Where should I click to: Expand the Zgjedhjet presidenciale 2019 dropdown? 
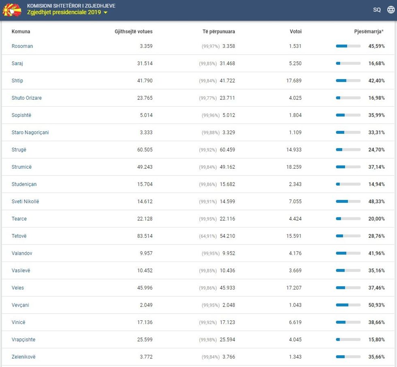[67, 13]
